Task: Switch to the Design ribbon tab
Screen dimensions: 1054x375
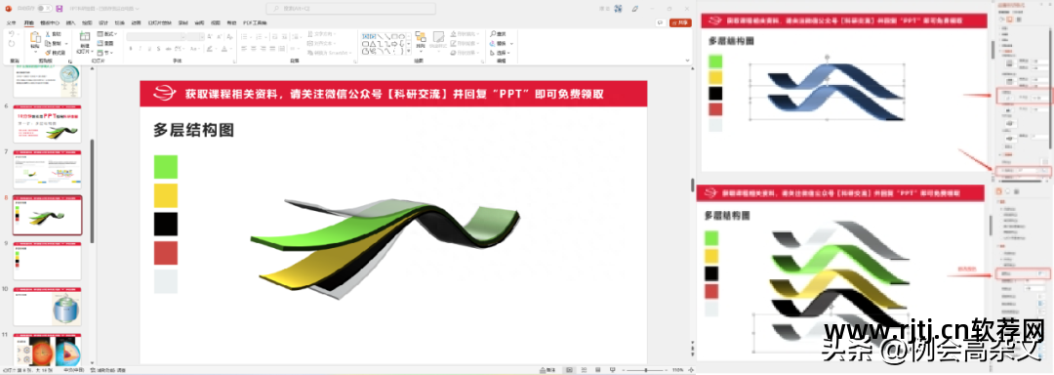Action: point(102,22)
